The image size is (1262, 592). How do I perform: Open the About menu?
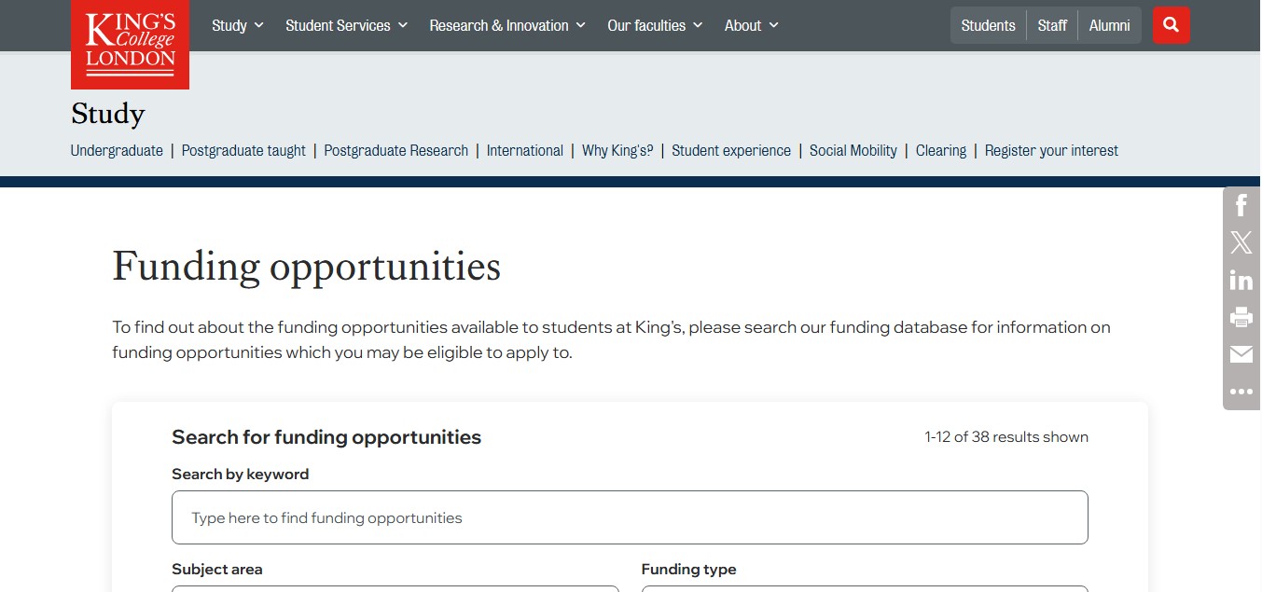point(752,25)
